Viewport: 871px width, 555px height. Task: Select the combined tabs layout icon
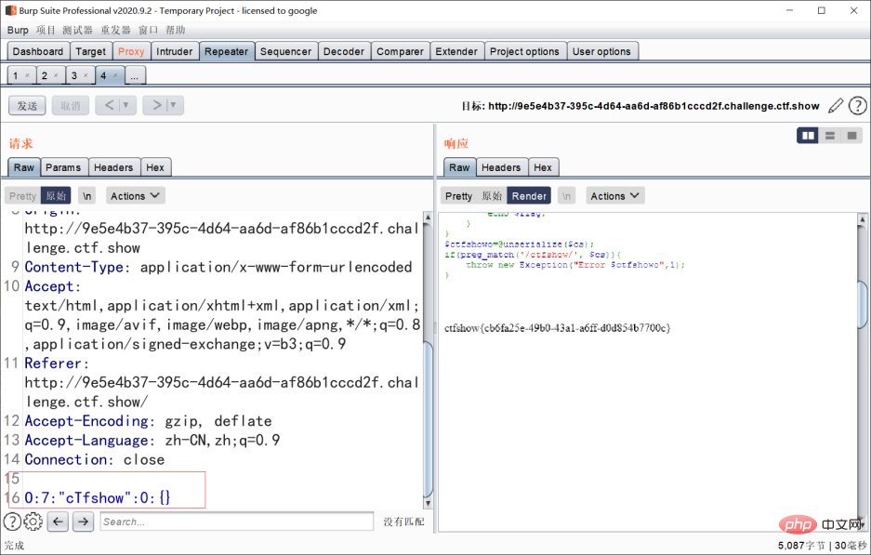pyautogui.click(x=851, y=136)
